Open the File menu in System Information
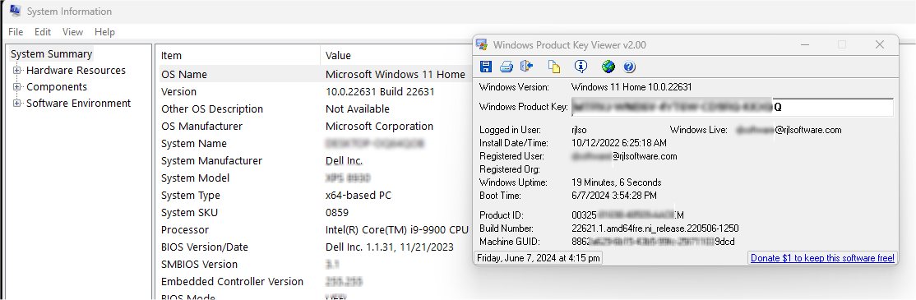The image size is (916, 300). [16, 32]
